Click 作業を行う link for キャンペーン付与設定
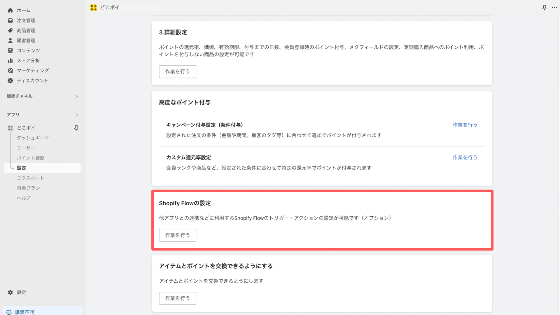This screenshot has width=560, height=315. coord(465,125)
